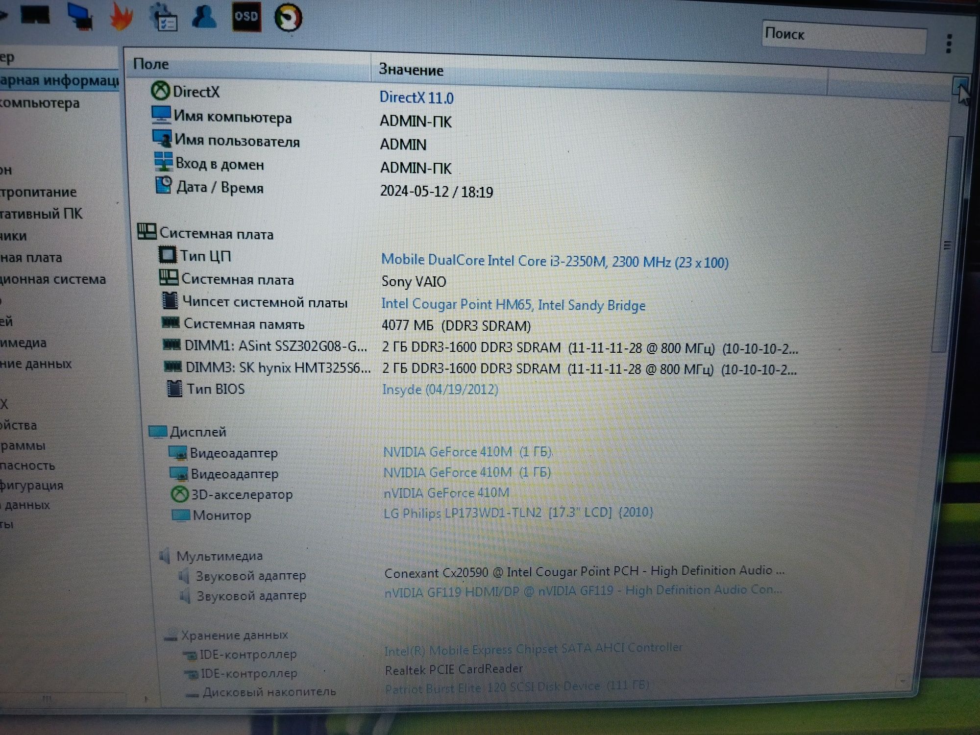Click the second Видеоадаптер row label

tap(235, 474)
